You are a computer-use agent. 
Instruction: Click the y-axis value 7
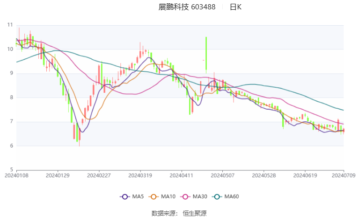pos(11,122)
